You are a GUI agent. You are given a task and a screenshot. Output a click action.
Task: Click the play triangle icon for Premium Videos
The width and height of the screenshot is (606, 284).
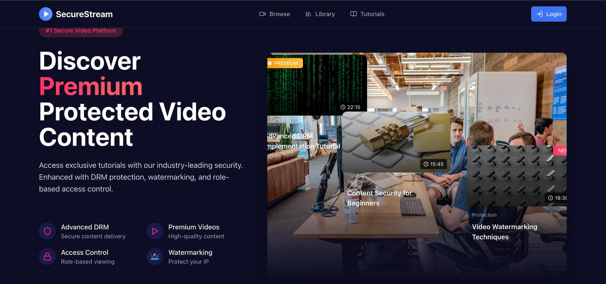tap(155, 231)
